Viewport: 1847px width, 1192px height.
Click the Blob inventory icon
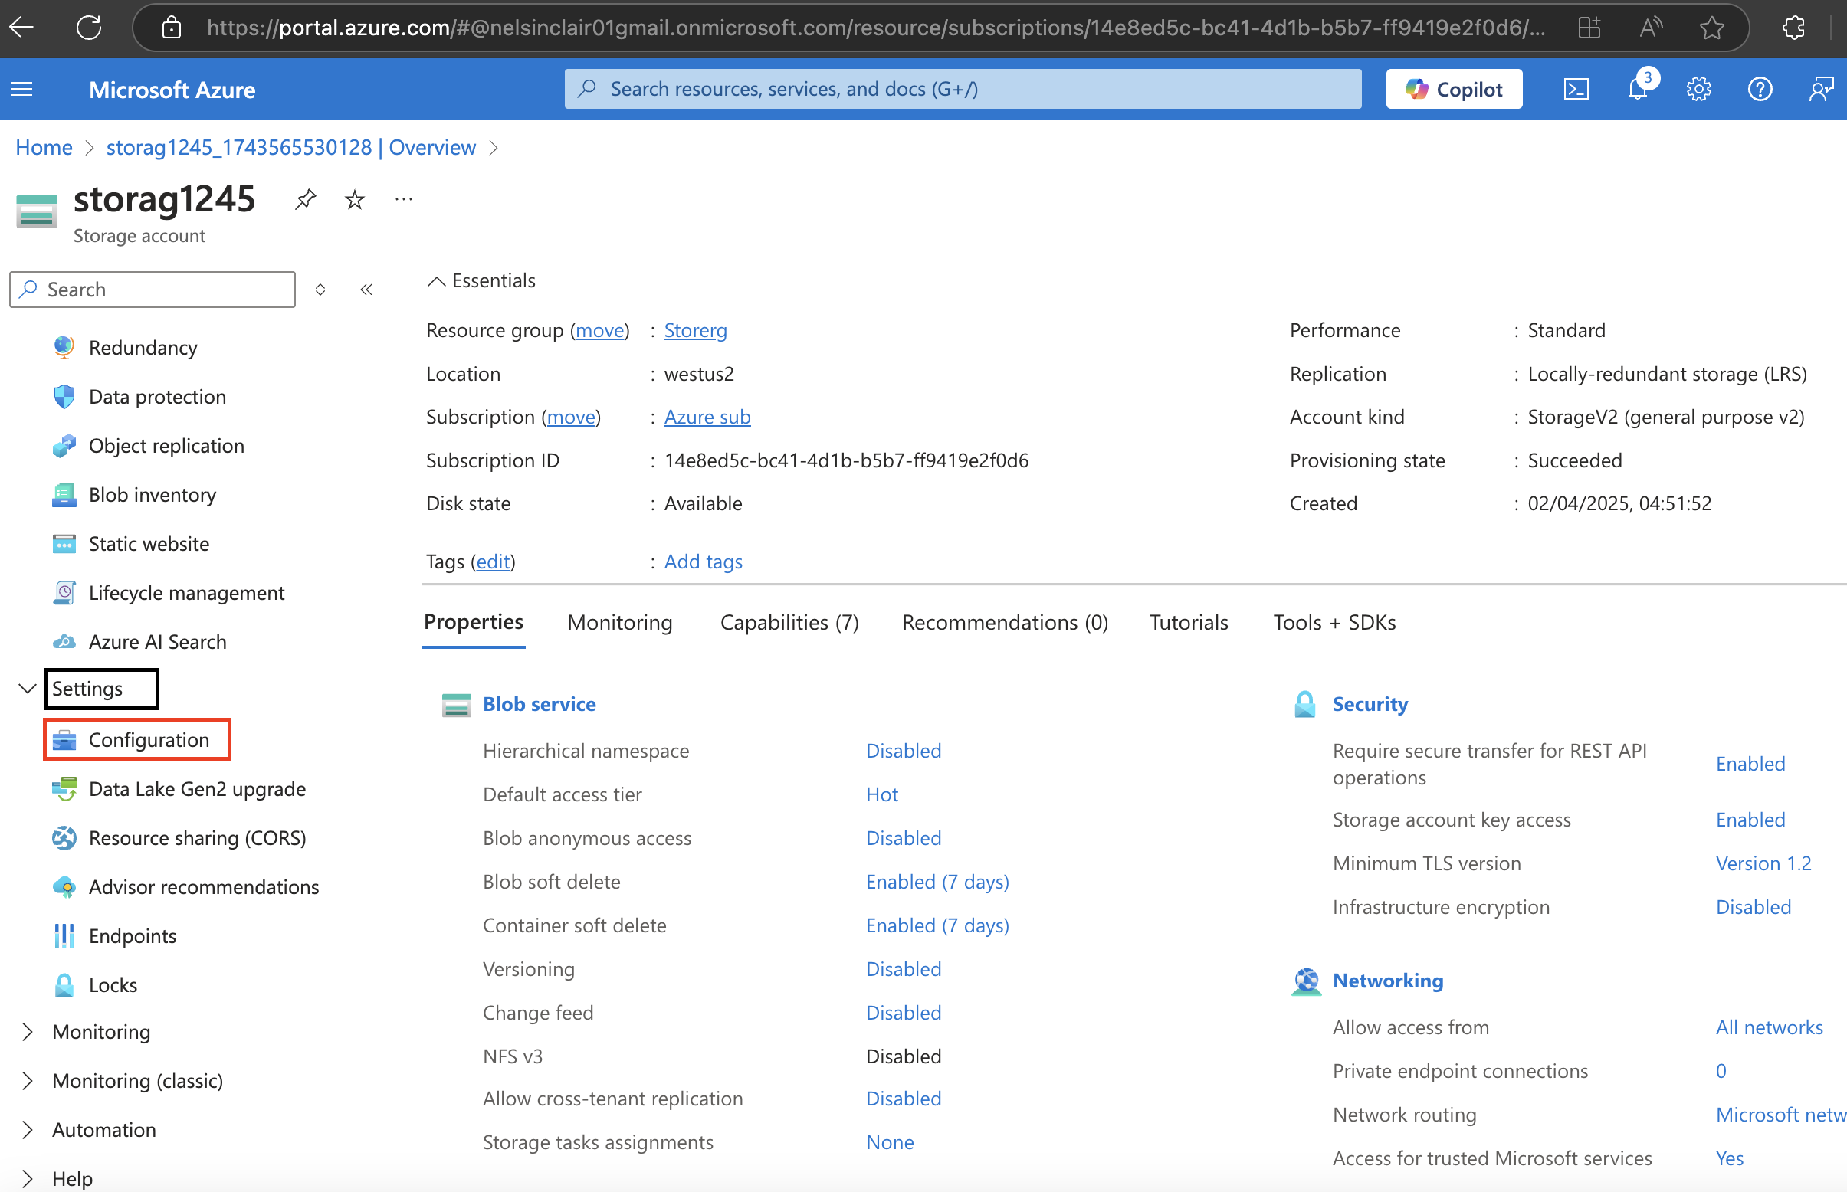(x=64, y=495)
